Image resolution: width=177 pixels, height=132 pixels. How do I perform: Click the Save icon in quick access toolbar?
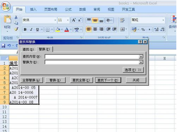[x=3, y=46]
